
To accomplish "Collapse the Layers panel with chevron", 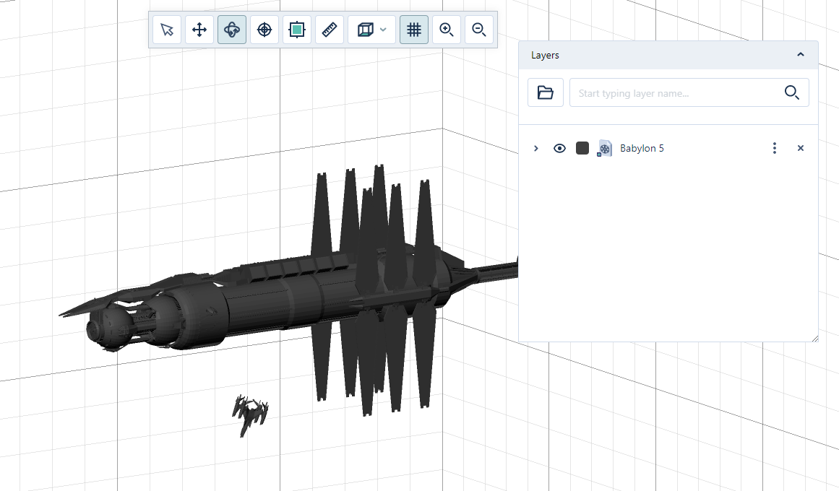I will [x=800, y=55].
